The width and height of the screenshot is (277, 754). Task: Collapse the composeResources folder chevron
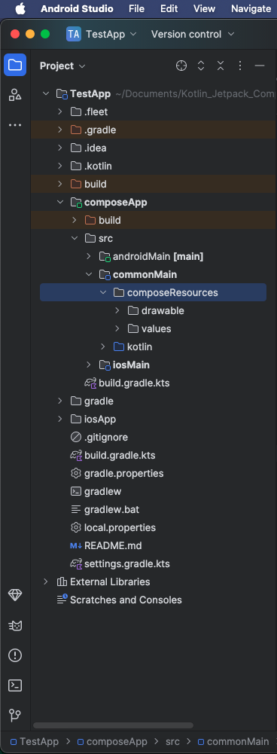[x=103, y=292]
